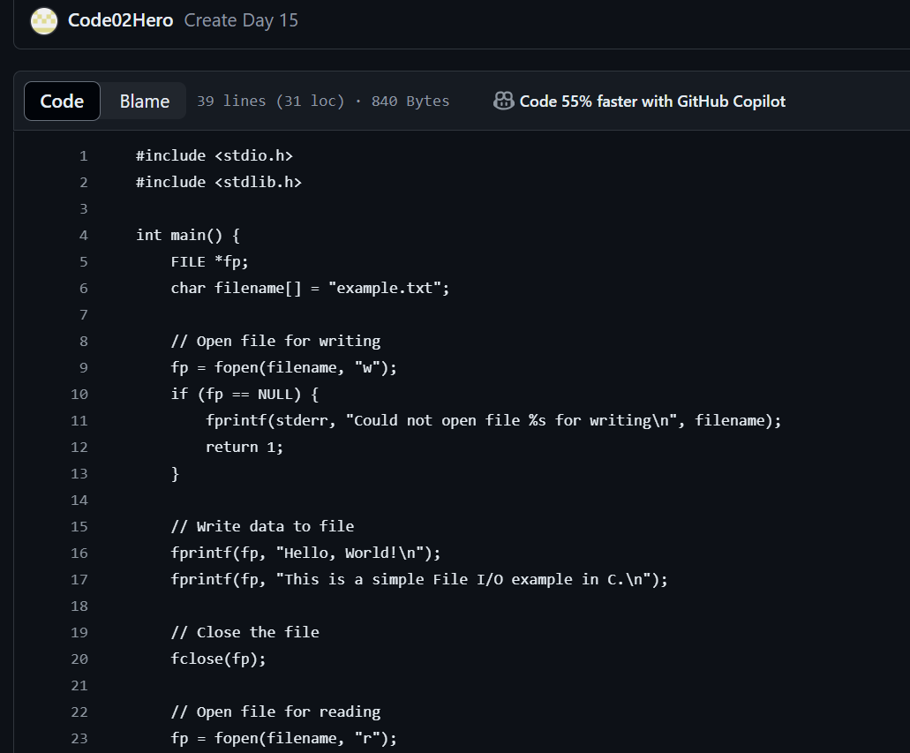Click the '// Write data to file' comment

(x=262, y=527)
